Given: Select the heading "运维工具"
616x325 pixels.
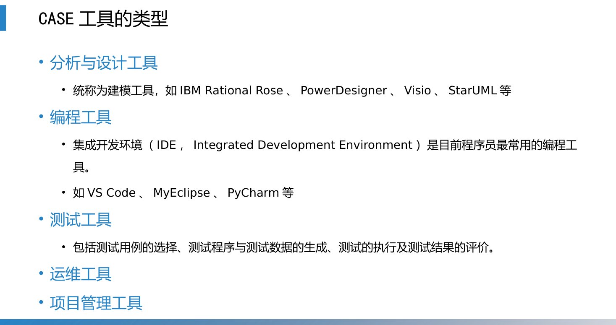Looking at the screenshot, I should point(81,275).
